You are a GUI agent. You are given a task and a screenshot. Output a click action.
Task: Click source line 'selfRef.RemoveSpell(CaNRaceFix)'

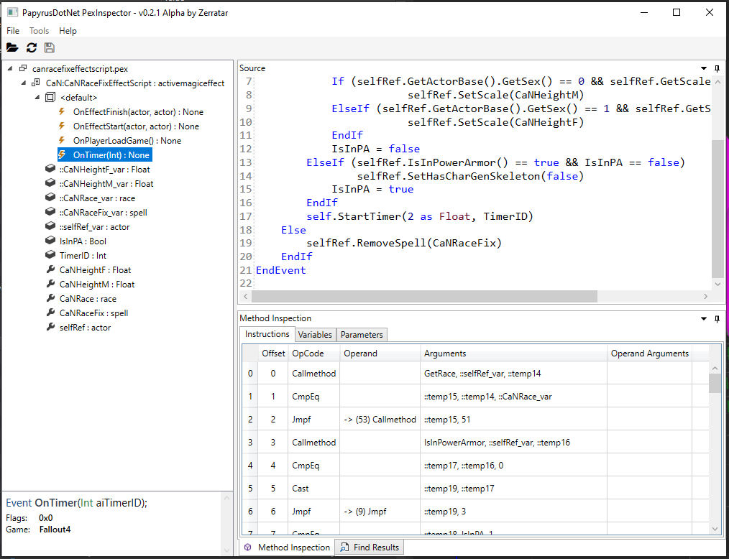point(404,243)
